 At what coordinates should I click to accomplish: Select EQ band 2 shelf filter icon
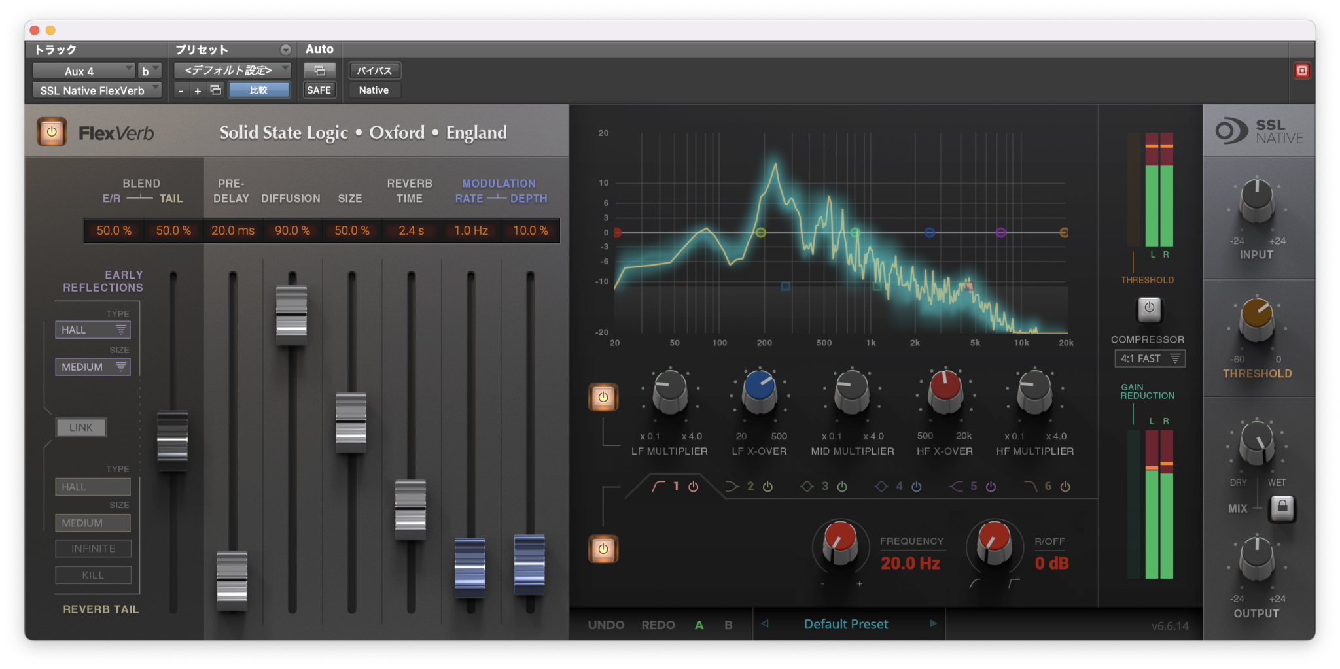click(733, 486)
